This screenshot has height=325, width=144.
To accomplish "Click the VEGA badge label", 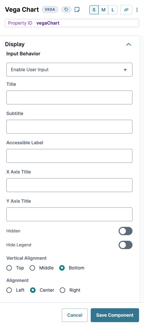I will [50, 9].
